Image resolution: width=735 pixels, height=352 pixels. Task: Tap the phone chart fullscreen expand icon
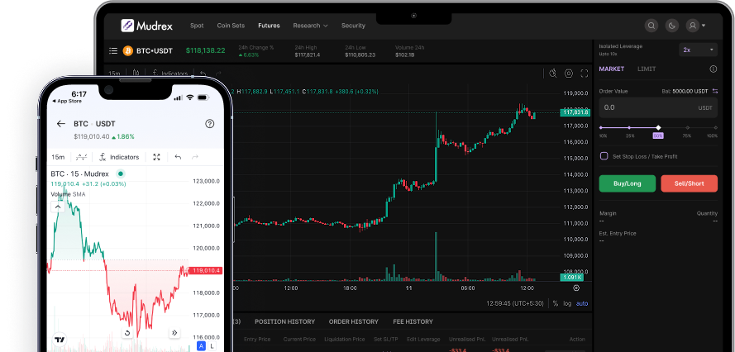pos(156,157)
